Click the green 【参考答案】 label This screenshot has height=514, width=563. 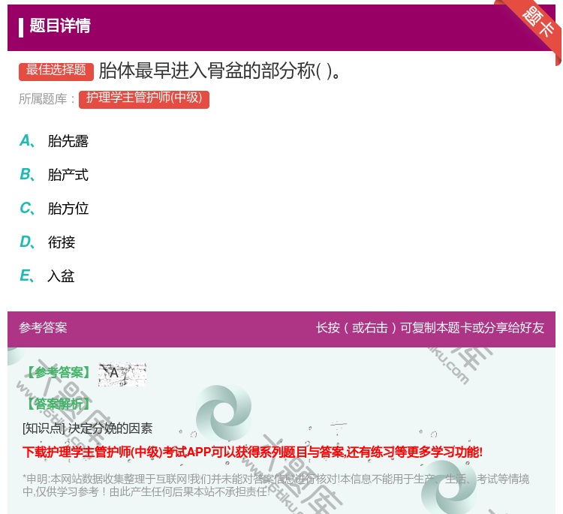(57, 373)
